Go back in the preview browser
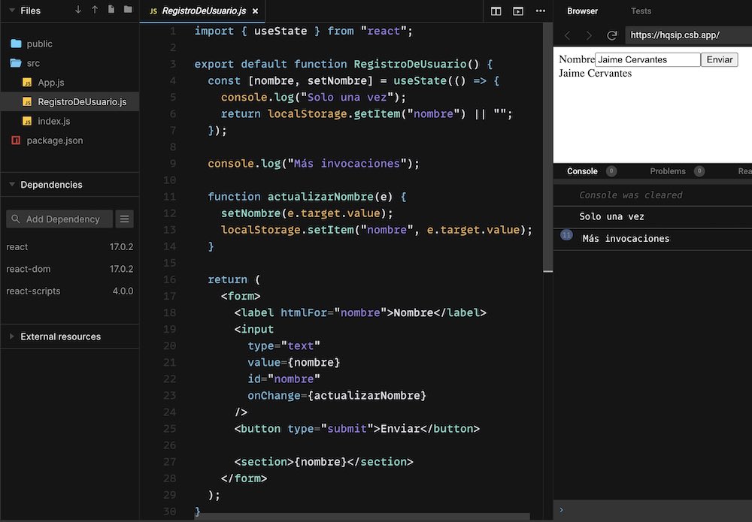 568,35
